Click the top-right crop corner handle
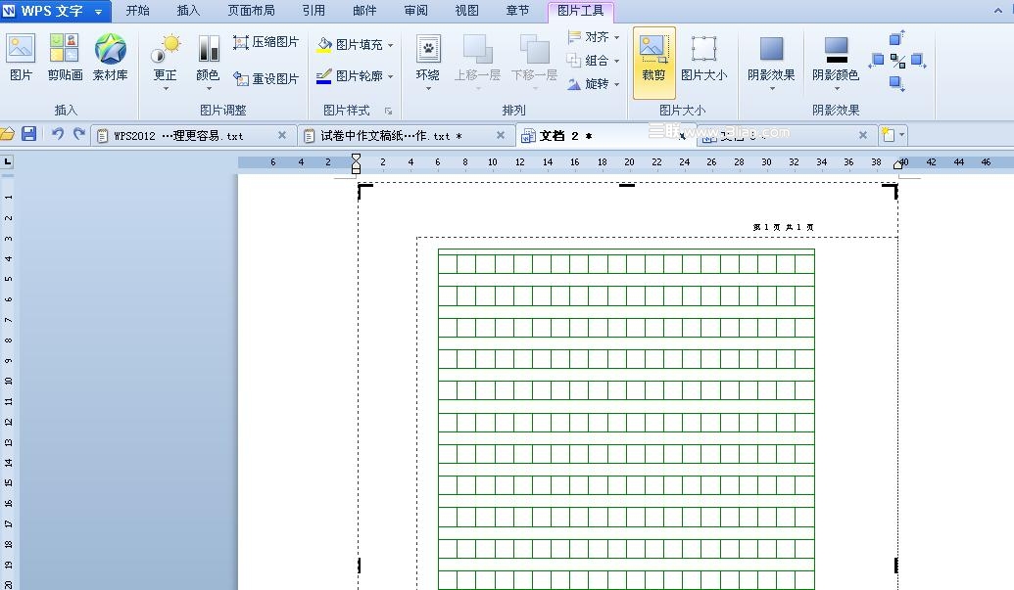The width and height of the screenshot is (1014, 590). click(891, 191)
